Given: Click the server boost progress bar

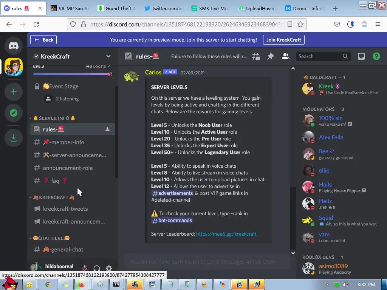Looking at the screenshot, I should point(73,74).
